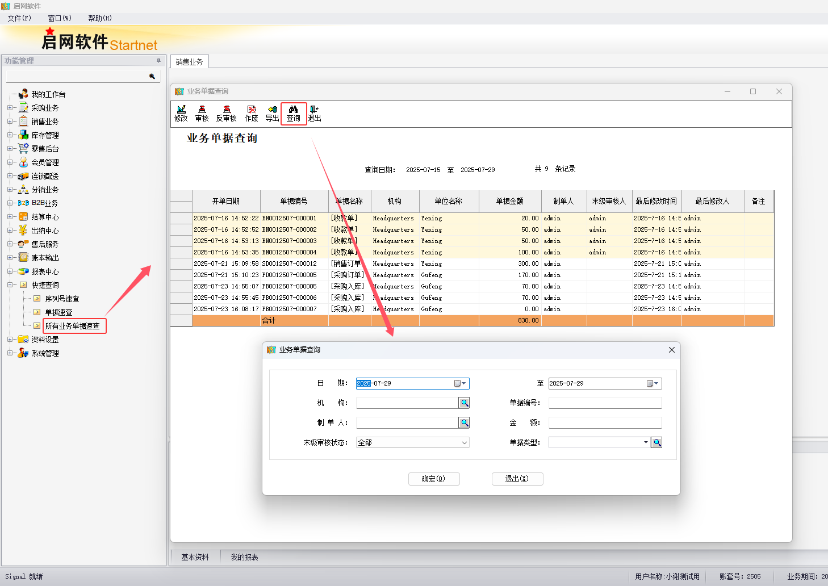Click the 退出(X) button in dialog

(517, 479)
